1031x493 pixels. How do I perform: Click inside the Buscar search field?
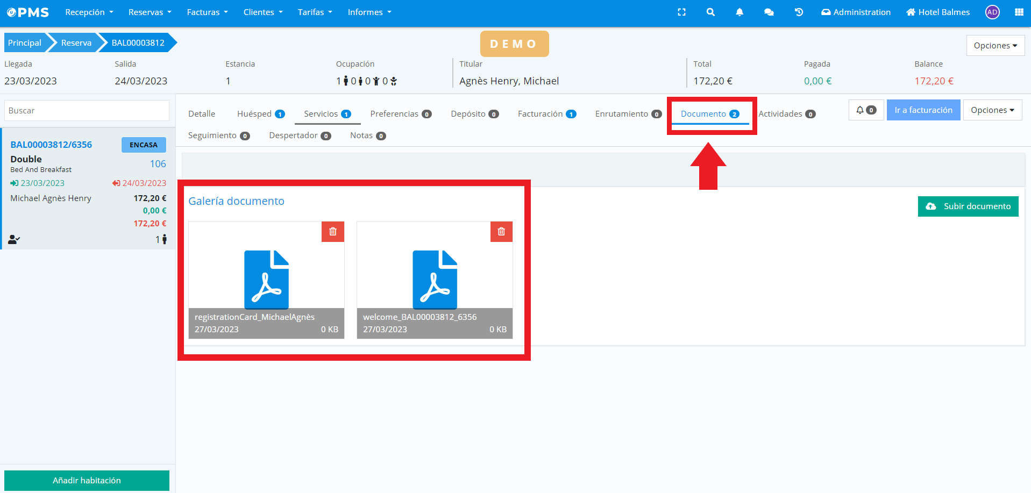click(86, 110)
